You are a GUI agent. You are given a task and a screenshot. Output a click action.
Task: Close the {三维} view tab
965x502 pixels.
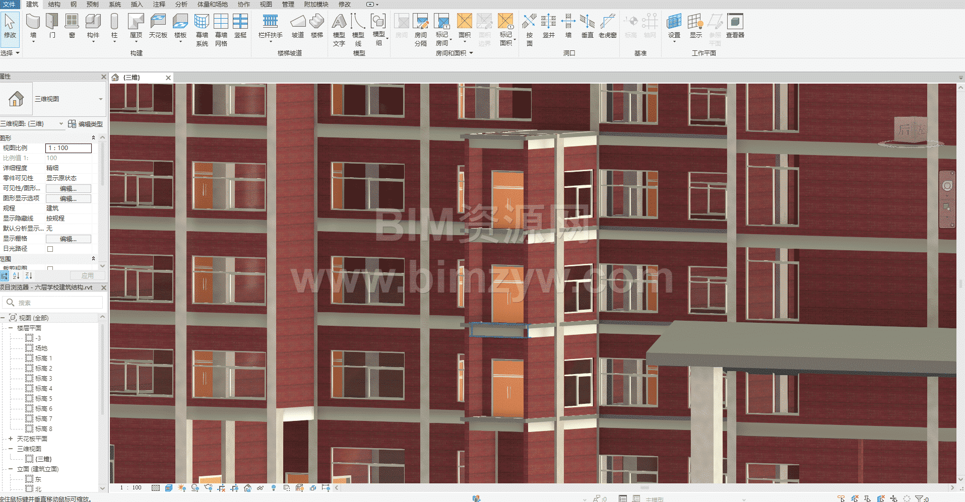pos(168,78)
